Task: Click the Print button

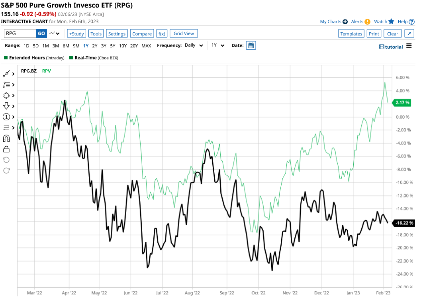Action: [x=374, y=34]
